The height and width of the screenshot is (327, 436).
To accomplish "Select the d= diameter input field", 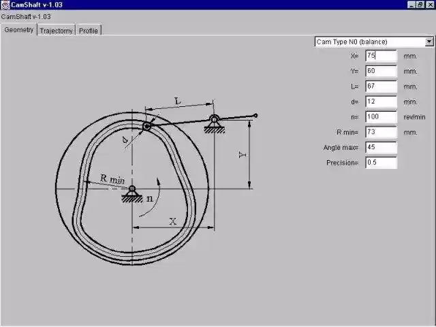I will coord(381,102).
